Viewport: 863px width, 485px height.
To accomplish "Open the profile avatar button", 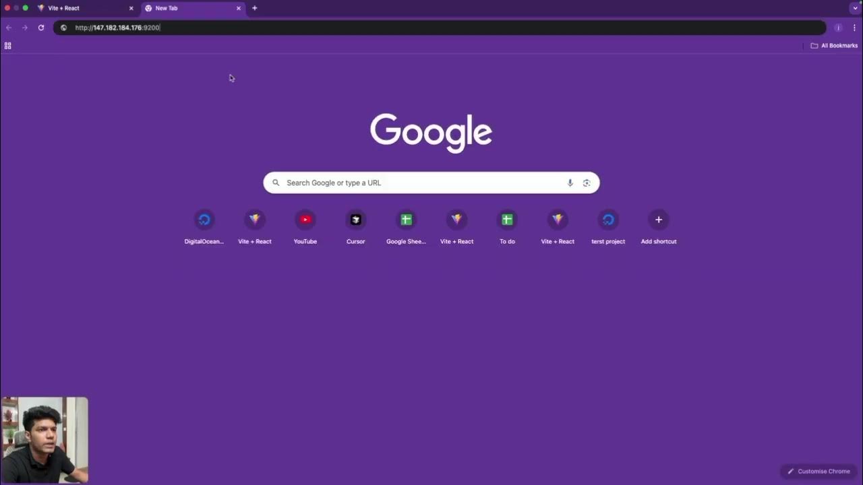I will [x=838, y=28].
